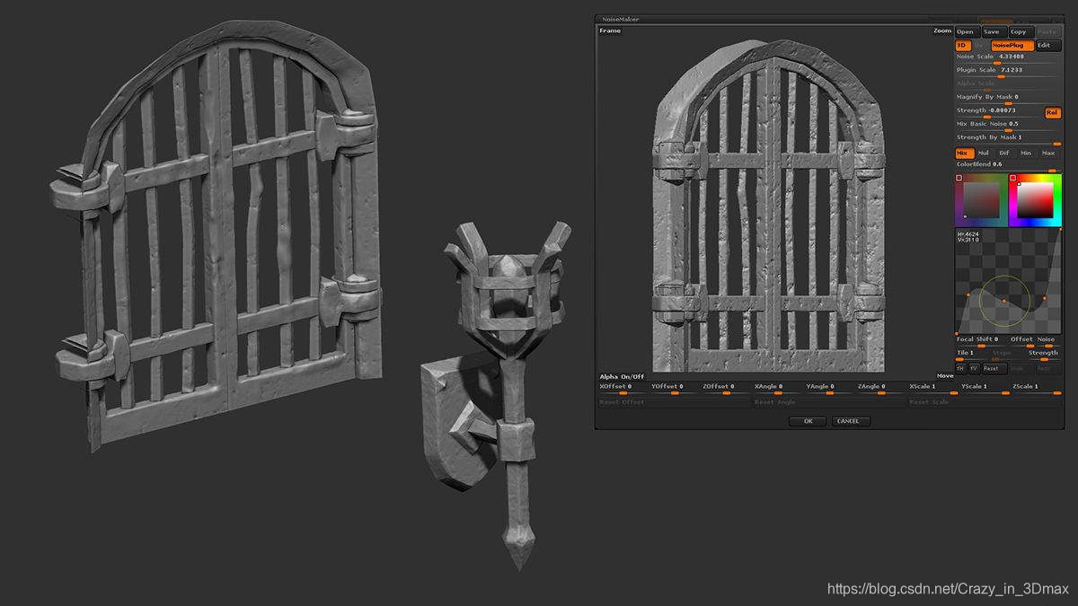1078x606 pixels.
Task: Adjust the YAngle slider
Action: (829, 389)
